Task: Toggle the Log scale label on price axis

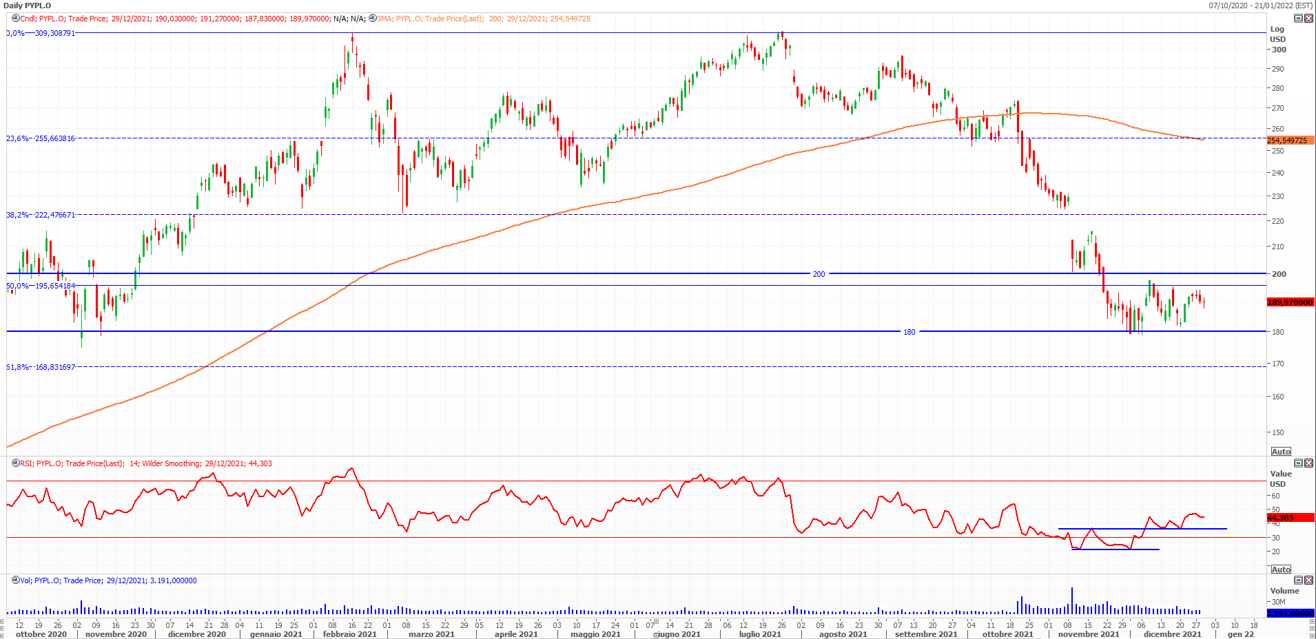Action: 1277,29
